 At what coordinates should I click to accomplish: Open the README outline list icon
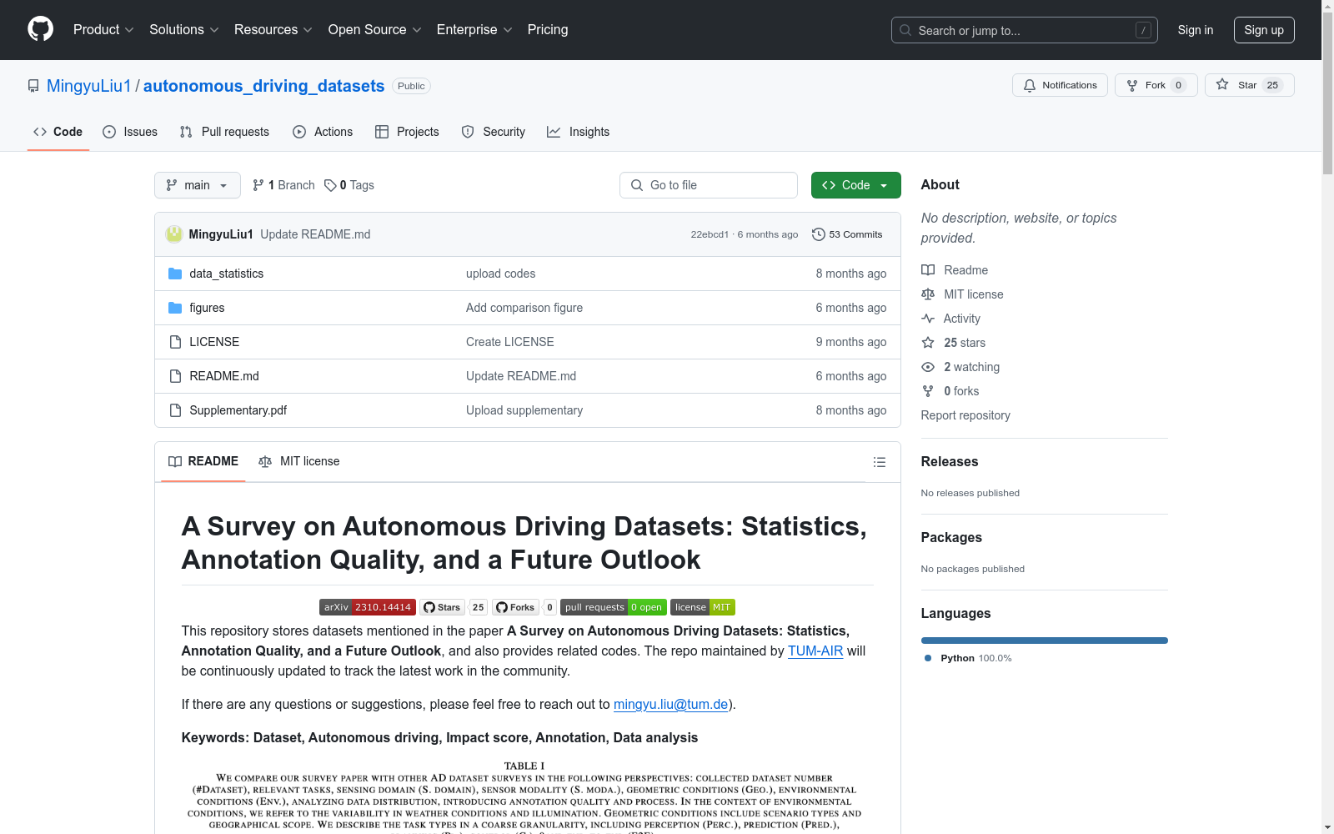(879, 462)
